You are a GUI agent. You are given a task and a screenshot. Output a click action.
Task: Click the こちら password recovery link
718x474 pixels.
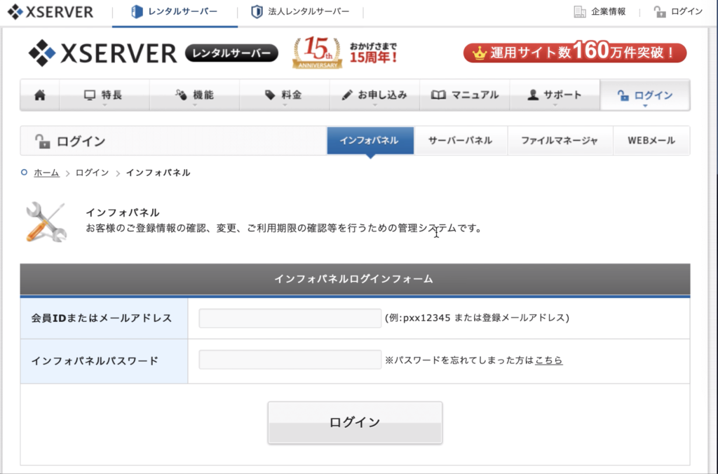click(x=549, y=360)
